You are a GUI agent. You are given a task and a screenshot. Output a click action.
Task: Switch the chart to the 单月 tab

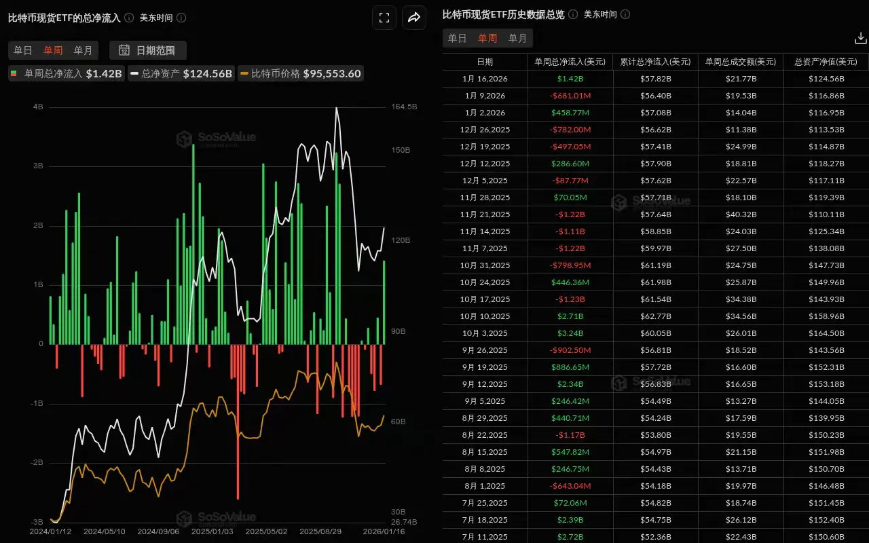point(83,50)
